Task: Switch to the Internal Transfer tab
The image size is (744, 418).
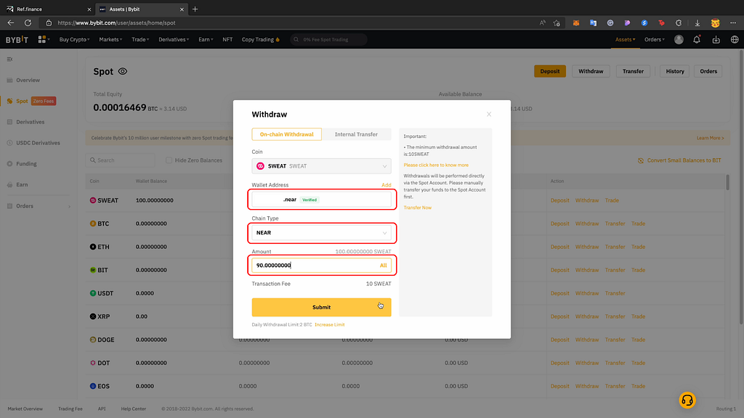Action: pos(356,134)
